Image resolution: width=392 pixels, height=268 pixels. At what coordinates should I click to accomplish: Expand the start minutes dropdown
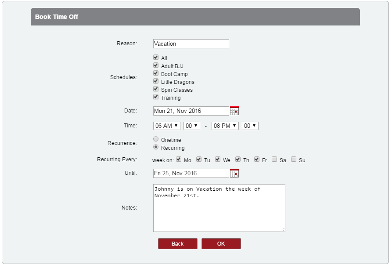coord(191,126)
